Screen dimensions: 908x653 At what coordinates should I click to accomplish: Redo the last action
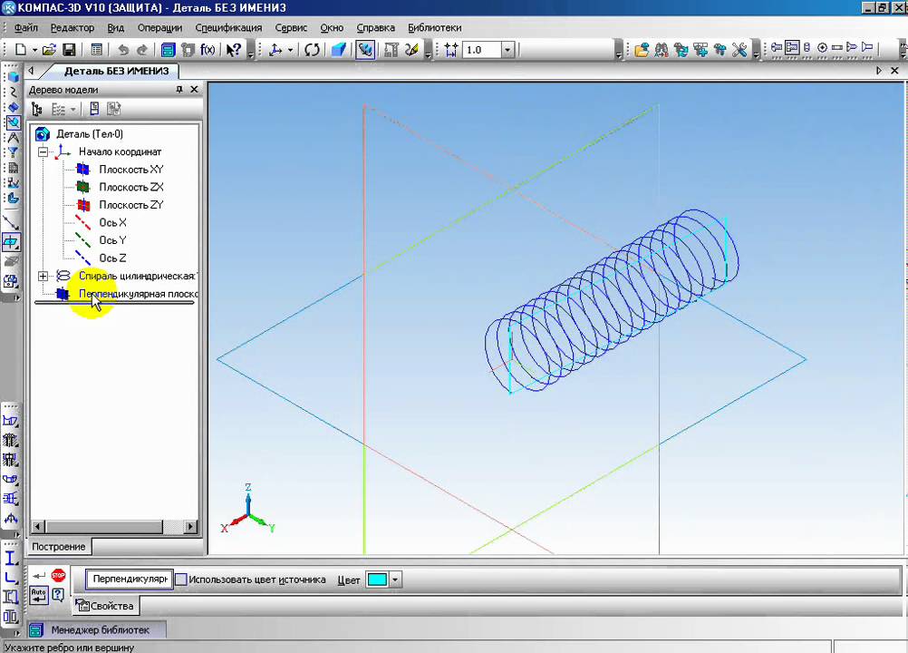tap(142, 50)
